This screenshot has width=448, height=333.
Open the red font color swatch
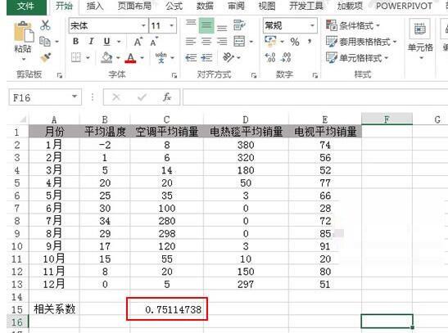pyautogui.click(x=130, y=58)
